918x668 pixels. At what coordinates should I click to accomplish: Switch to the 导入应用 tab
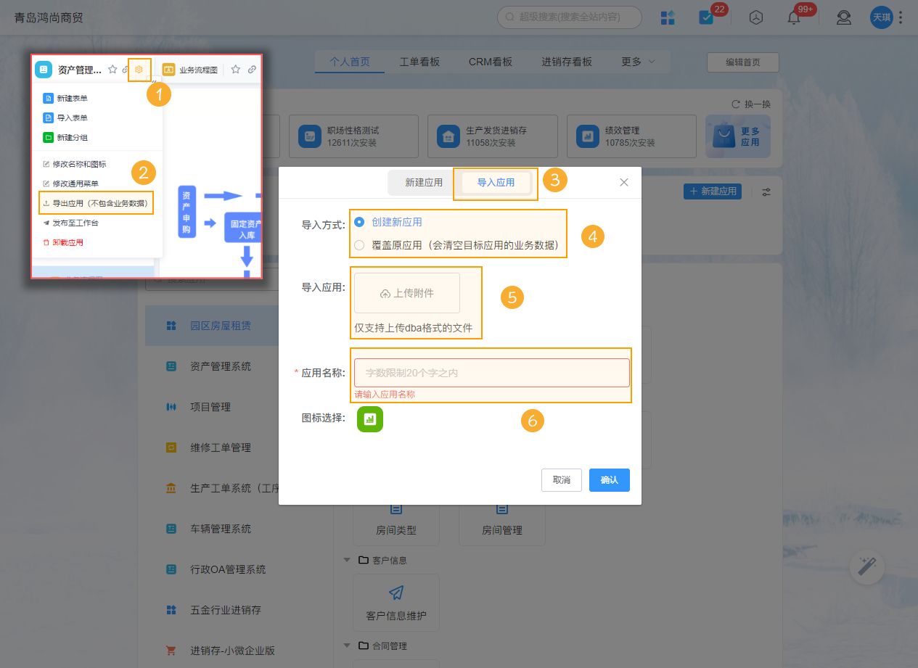(x=495, y=182)
